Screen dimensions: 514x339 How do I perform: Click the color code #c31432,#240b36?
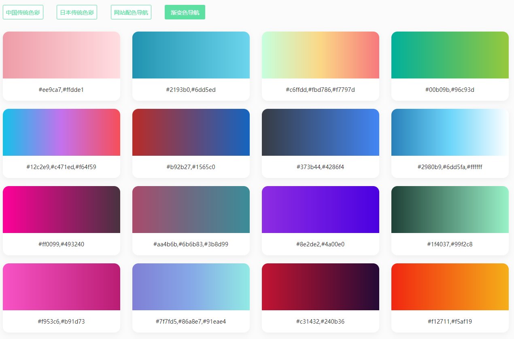[321, 322]
